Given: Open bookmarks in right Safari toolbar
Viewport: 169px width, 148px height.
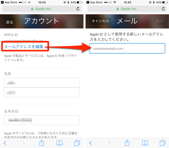Looking at the screenshot, I should click(145, 143).
